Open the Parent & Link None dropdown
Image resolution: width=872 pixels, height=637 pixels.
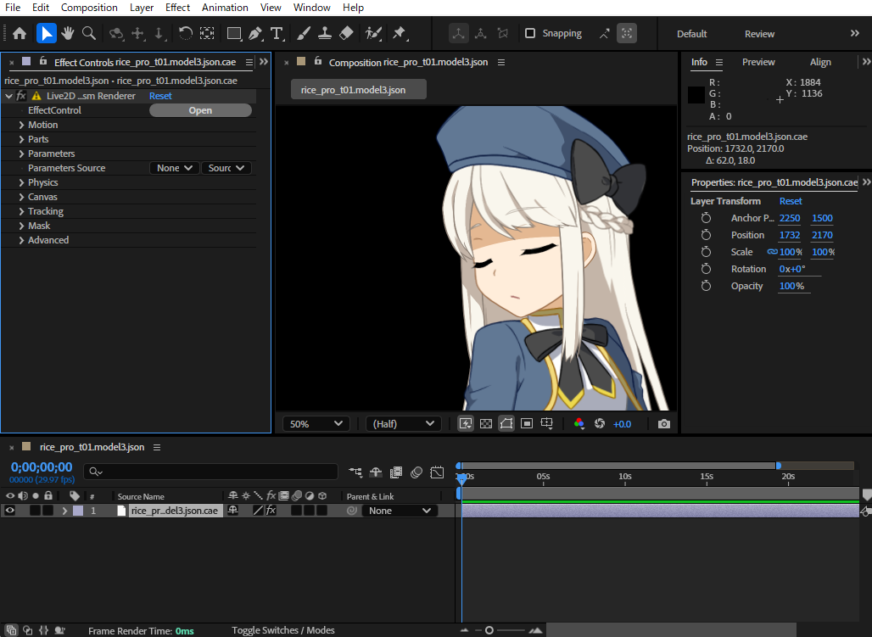pyautogui.click(x=400, y=511)
